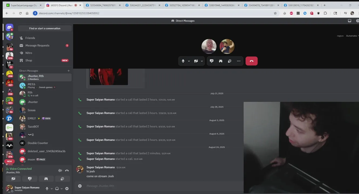Viewport: 359px width, 194px height.
Task: Reload the page in the browser
Action: [x=20, y=13]
